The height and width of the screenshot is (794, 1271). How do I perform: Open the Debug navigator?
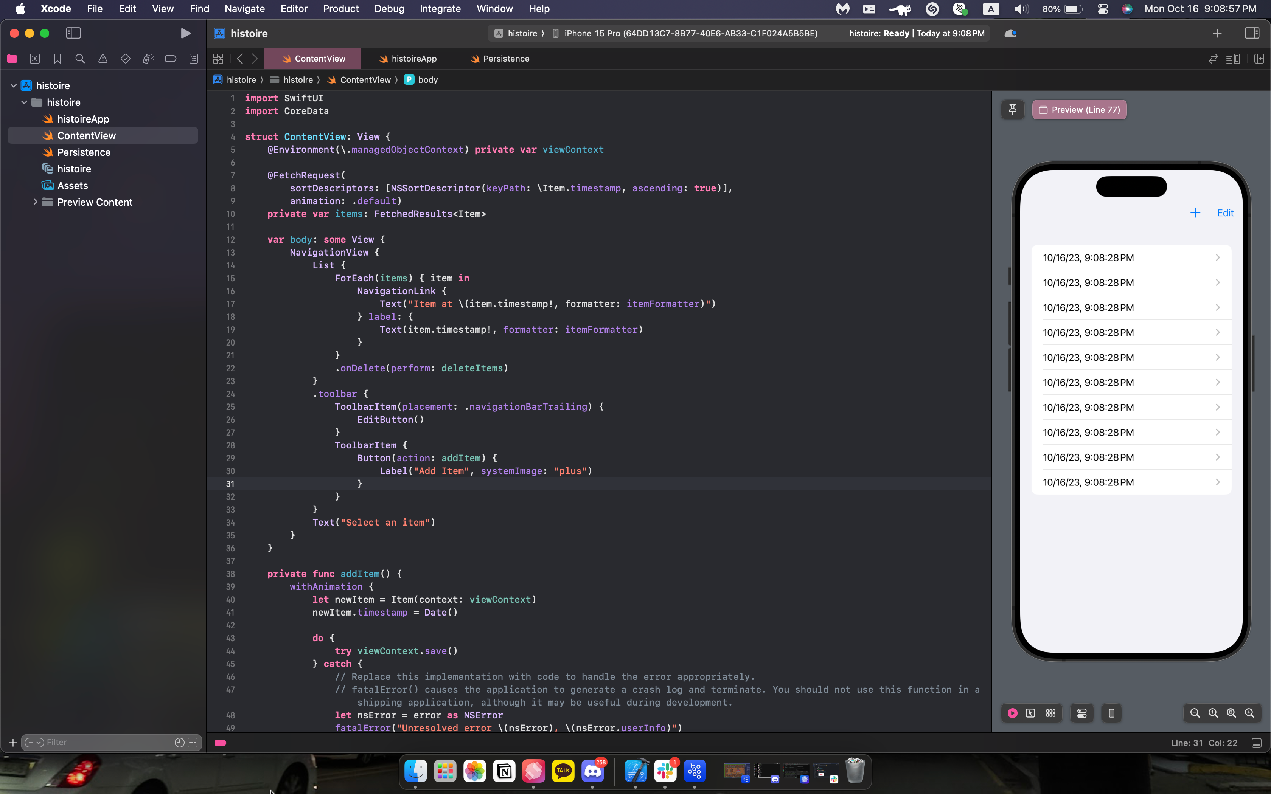(148, 59)
